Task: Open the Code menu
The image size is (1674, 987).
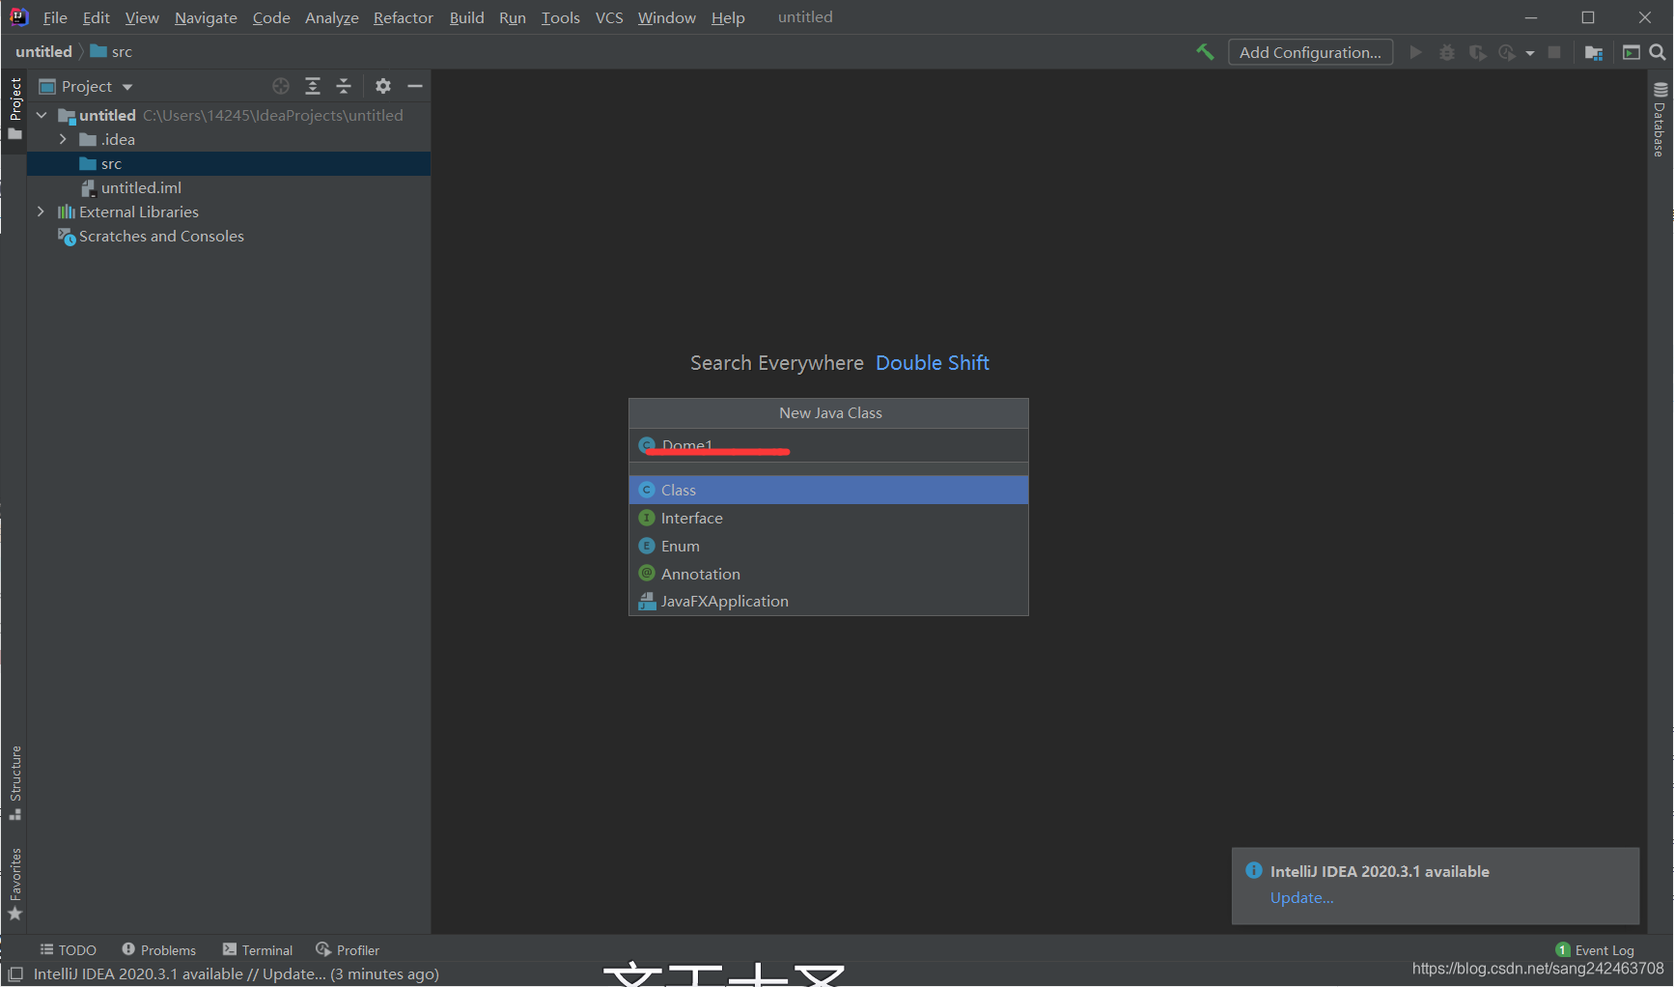Action: point(271,17)
